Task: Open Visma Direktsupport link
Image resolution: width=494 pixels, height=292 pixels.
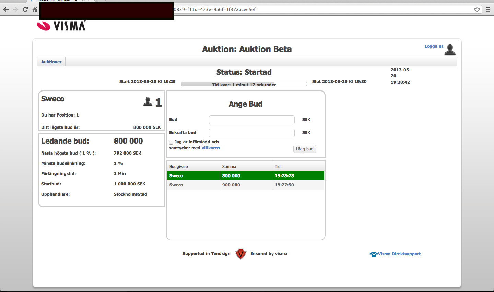Action: [x=399, y=254]
